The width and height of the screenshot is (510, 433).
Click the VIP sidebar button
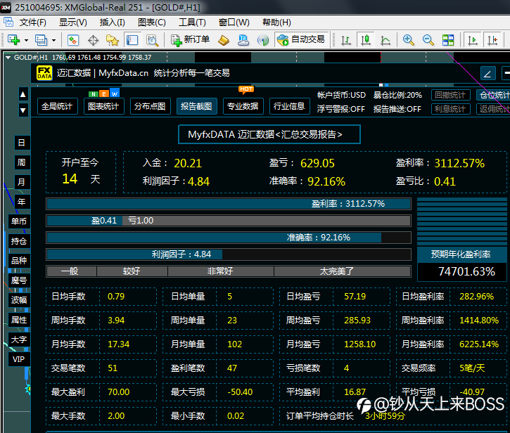20,359
